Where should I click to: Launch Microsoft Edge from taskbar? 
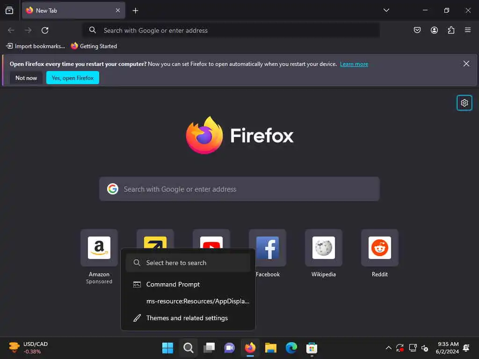(x=291, y=348)
